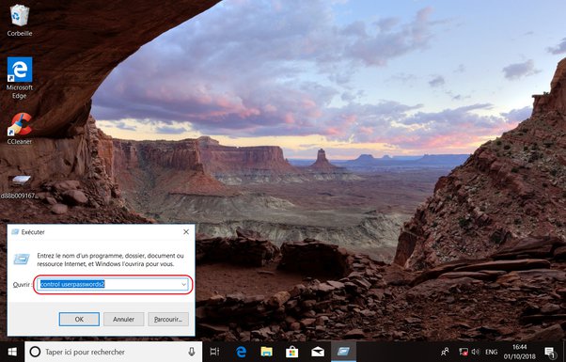Open the clock showing 16:44
The width and height of the screenshot is (566, 362).
519,352
